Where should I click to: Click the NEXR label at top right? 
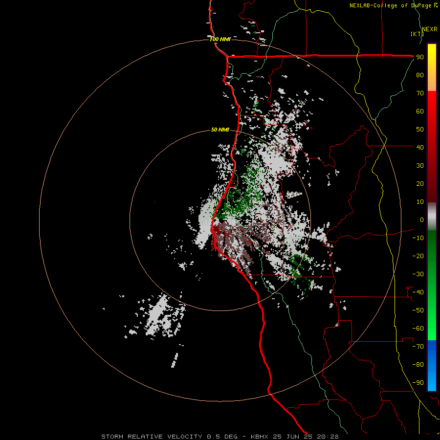point(430,29)
